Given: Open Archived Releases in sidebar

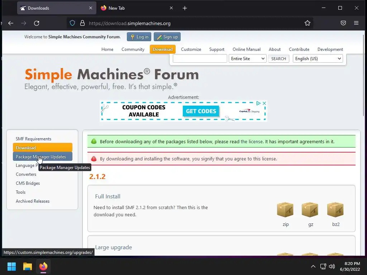Looking at the screenshot, I should [33, 201].
